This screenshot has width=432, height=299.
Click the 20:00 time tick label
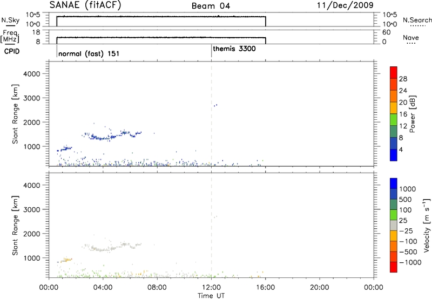319,288
